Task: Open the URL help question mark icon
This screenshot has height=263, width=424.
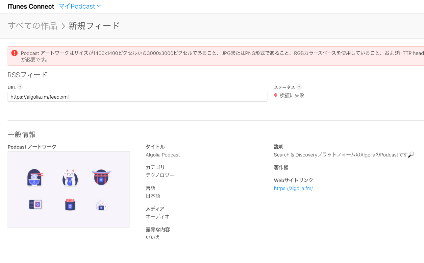Action: tap(20, 87)
